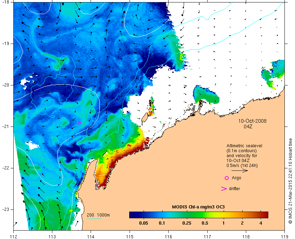Click the 'Altimetric sealevel' legend text

point(244,146)
